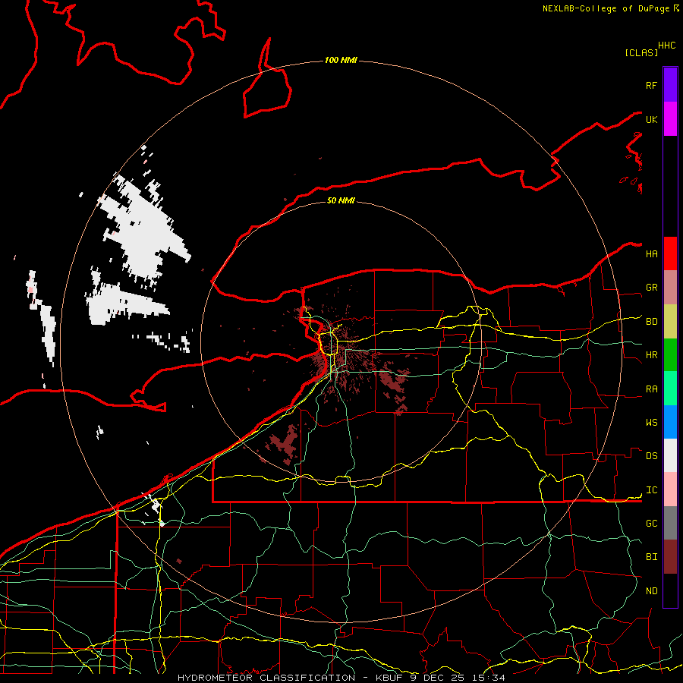Click the HR legend label
Image resolution: width=683 pixels, height=683 pixels.
pos(652,355)
